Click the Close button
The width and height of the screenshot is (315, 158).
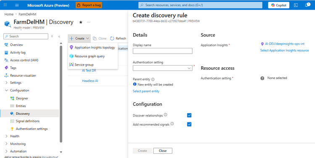pos(163,151)
